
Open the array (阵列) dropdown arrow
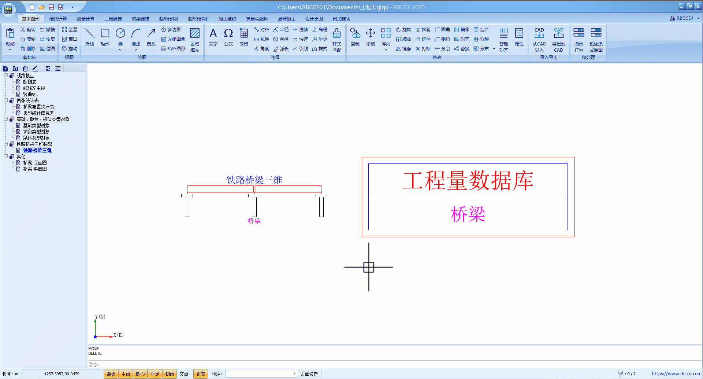pos(386,50)
